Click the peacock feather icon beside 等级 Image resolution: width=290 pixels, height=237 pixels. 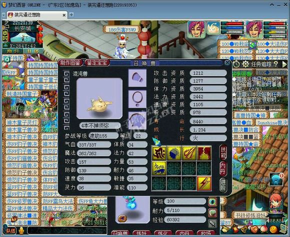(212, 202)
